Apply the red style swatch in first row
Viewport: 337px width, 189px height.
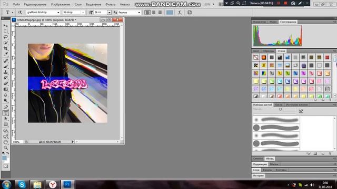tap(327, 57)
